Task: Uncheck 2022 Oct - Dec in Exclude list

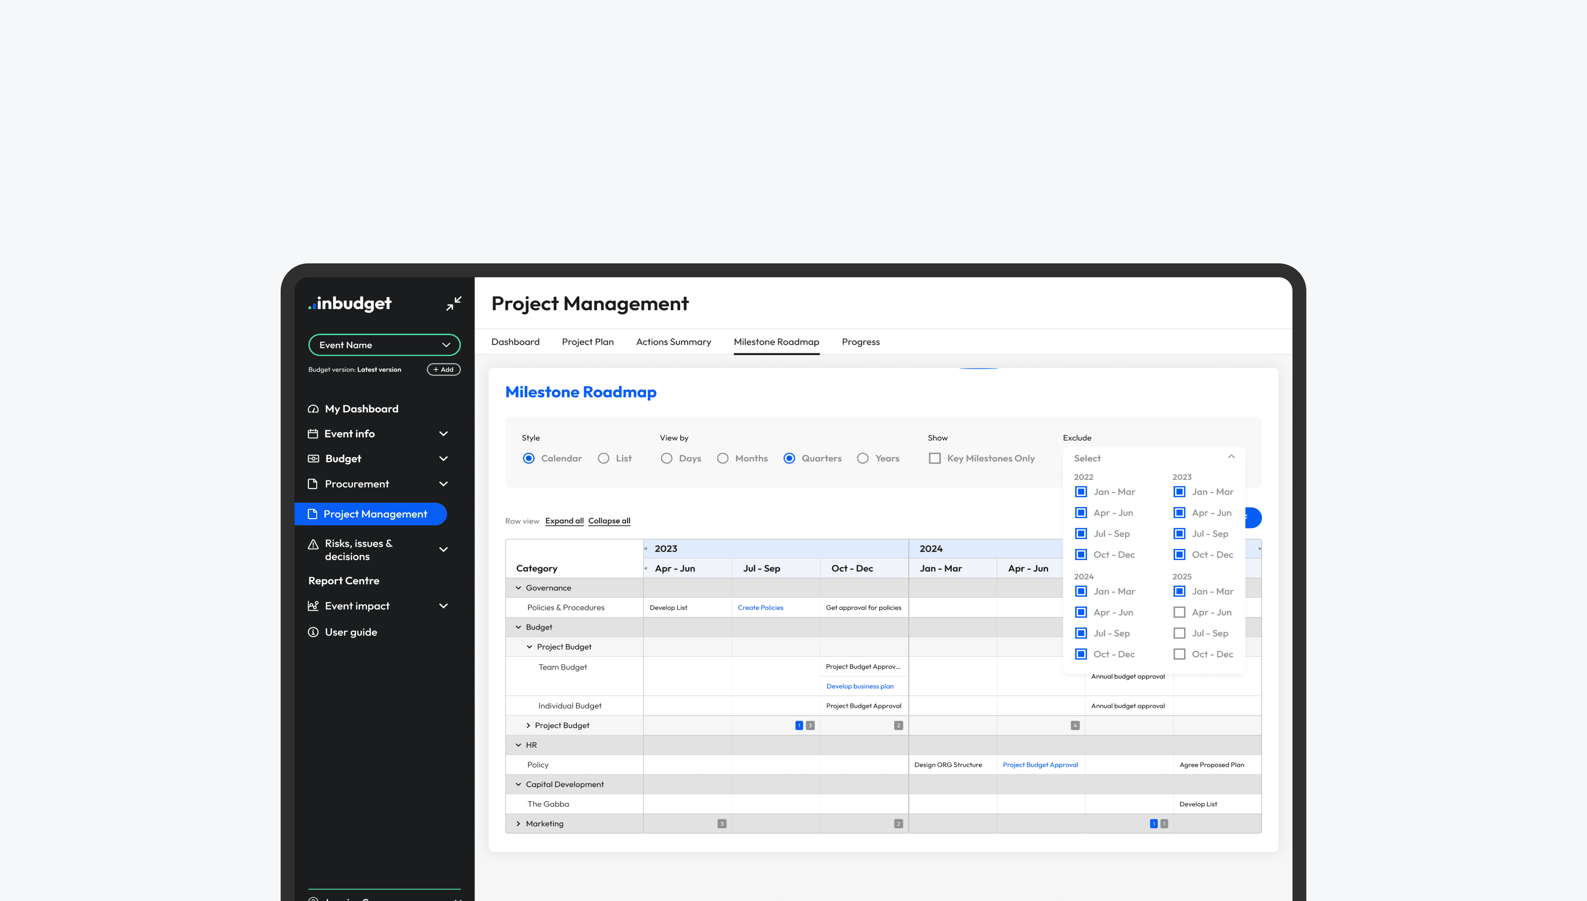Action: 1081,555
